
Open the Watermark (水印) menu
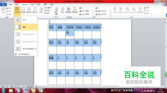(x=62, y=10)
